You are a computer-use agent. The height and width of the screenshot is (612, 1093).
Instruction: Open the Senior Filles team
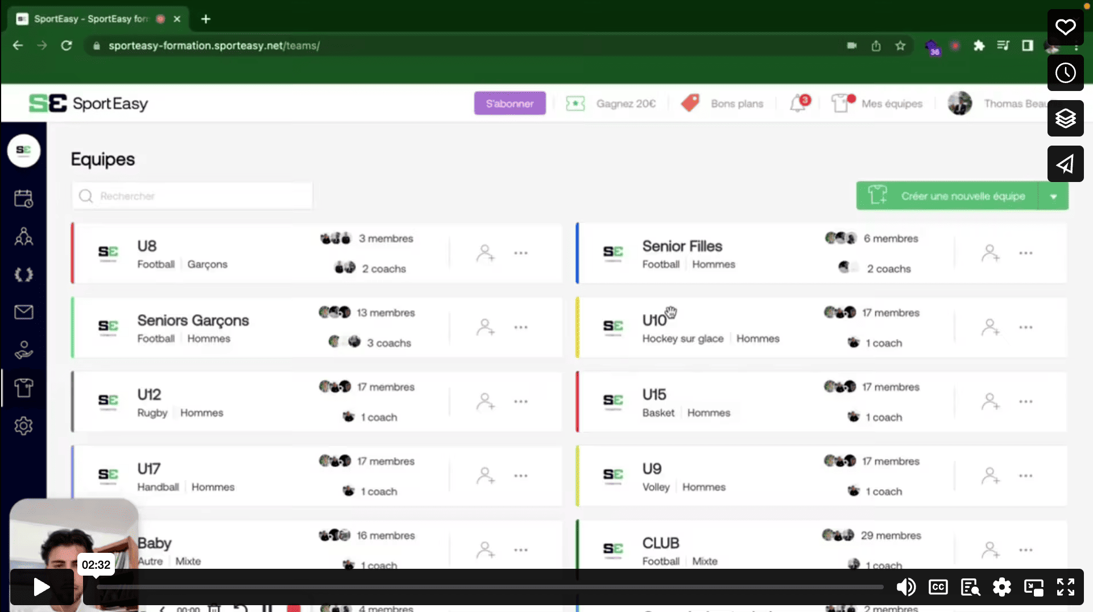682,246
